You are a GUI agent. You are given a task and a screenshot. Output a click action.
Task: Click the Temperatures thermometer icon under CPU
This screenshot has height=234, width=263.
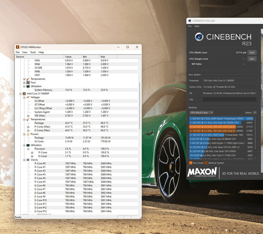click(28, 119)
